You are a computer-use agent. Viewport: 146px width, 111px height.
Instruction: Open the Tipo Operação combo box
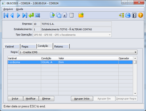pos(72,35)
